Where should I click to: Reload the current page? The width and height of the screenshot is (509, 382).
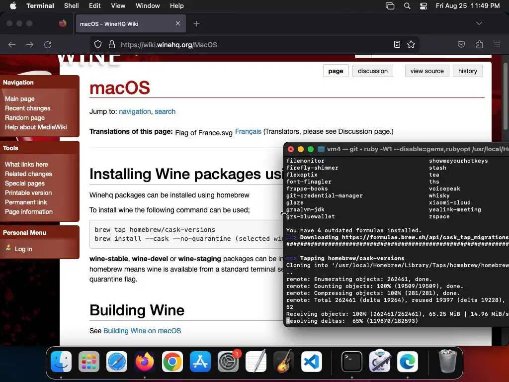point(48,44)
